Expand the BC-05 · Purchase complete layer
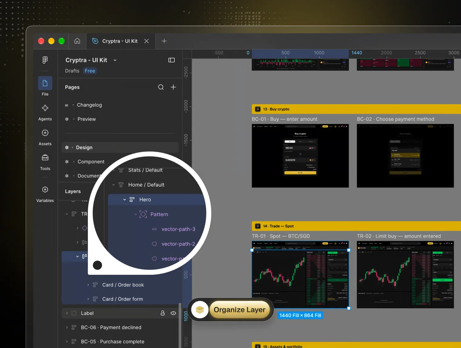Viewport: 461px width, 348px height. click(x=67, y=342)
